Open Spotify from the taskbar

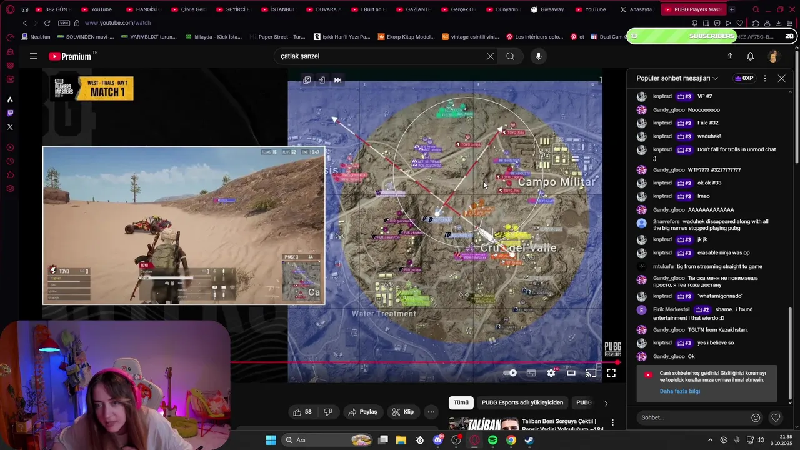(492, 440)
